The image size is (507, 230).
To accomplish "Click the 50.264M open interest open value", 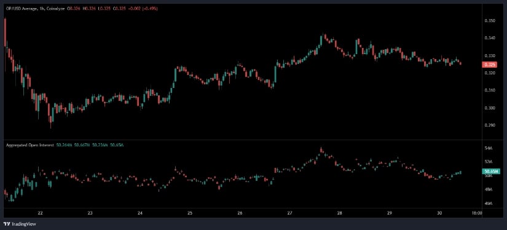I will pos(64,145).
